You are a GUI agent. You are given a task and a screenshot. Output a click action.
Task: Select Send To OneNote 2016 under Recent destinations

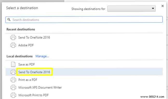point(34,37)
